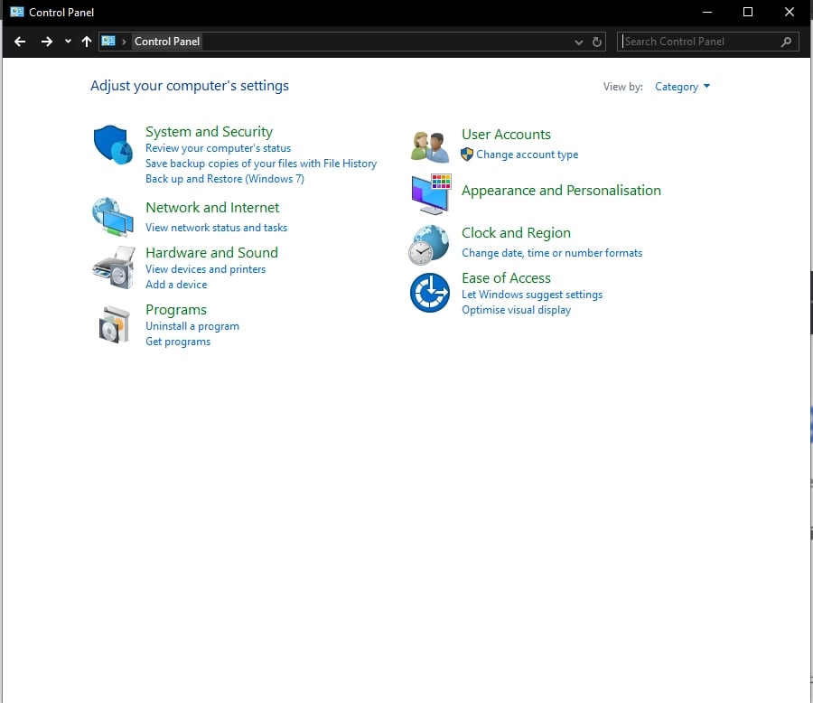Viewport: 813px width, 703px height.
Task: Click the Control Panel address bar icon
Action: point(108,41)
